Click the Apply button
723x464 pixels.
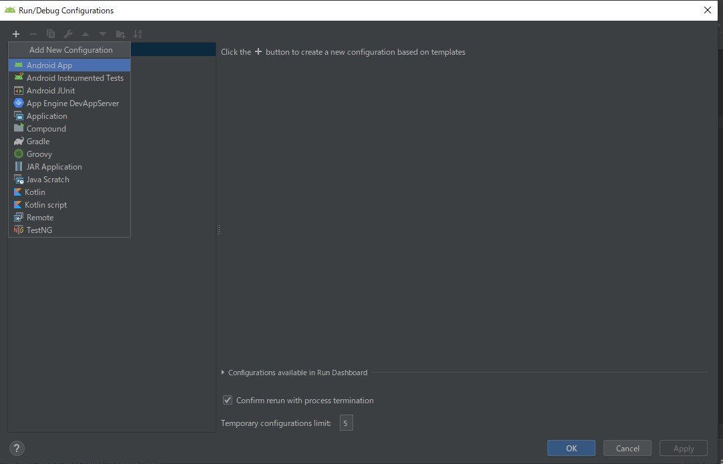point(684,449)
